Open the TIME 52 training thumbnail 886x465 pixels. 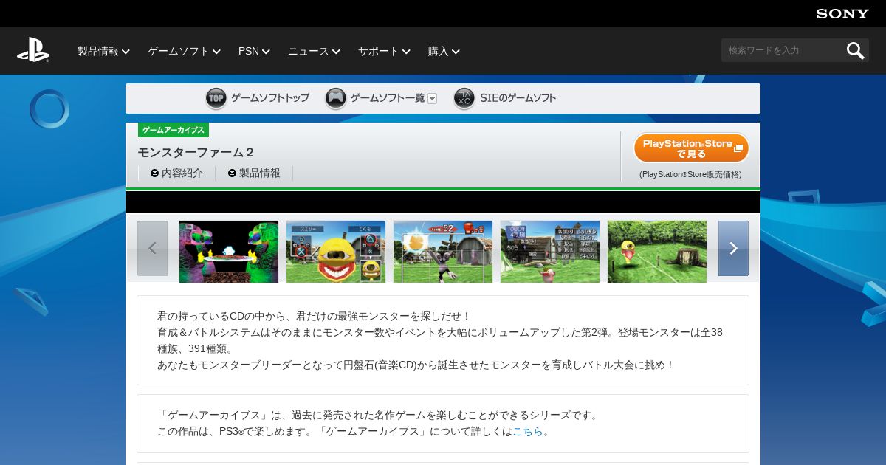click(x=443, y=252)
